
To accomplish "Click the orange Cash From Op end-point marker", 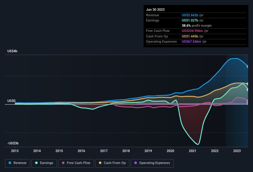I will click(248, 84).
